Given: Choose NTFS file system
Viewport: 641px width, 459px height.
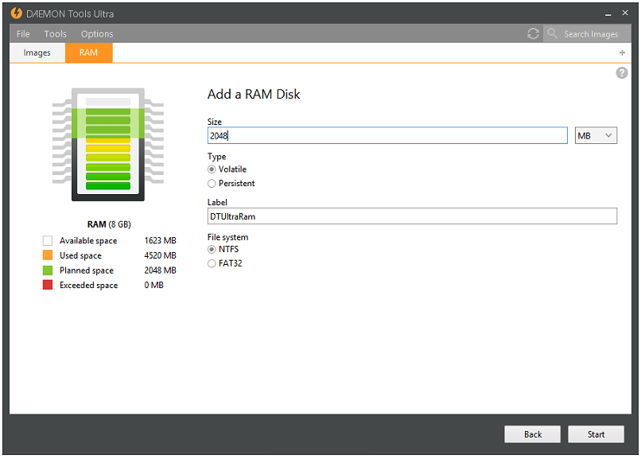Looking at the screenshot, I should (223, 249).
